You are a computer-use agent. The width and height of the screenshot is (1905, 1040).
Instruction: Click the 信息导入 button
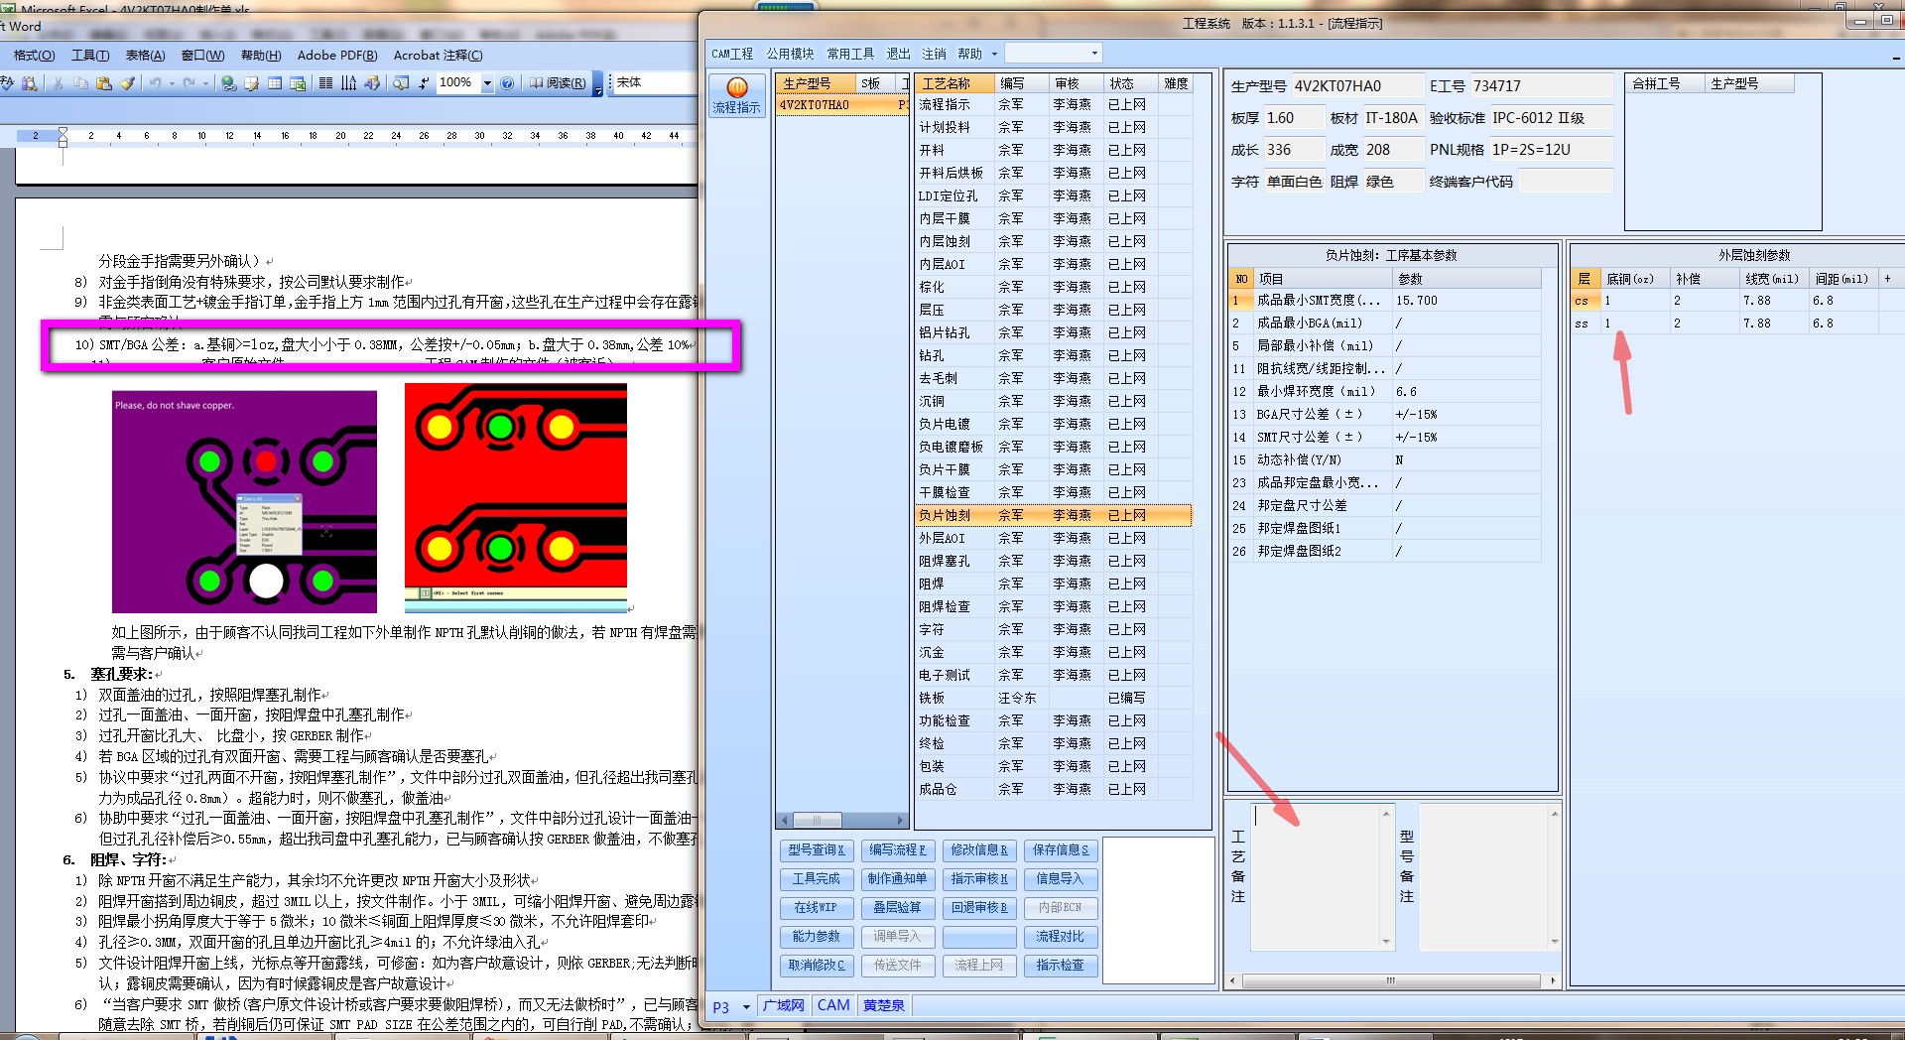click(x=1060, y=878)
